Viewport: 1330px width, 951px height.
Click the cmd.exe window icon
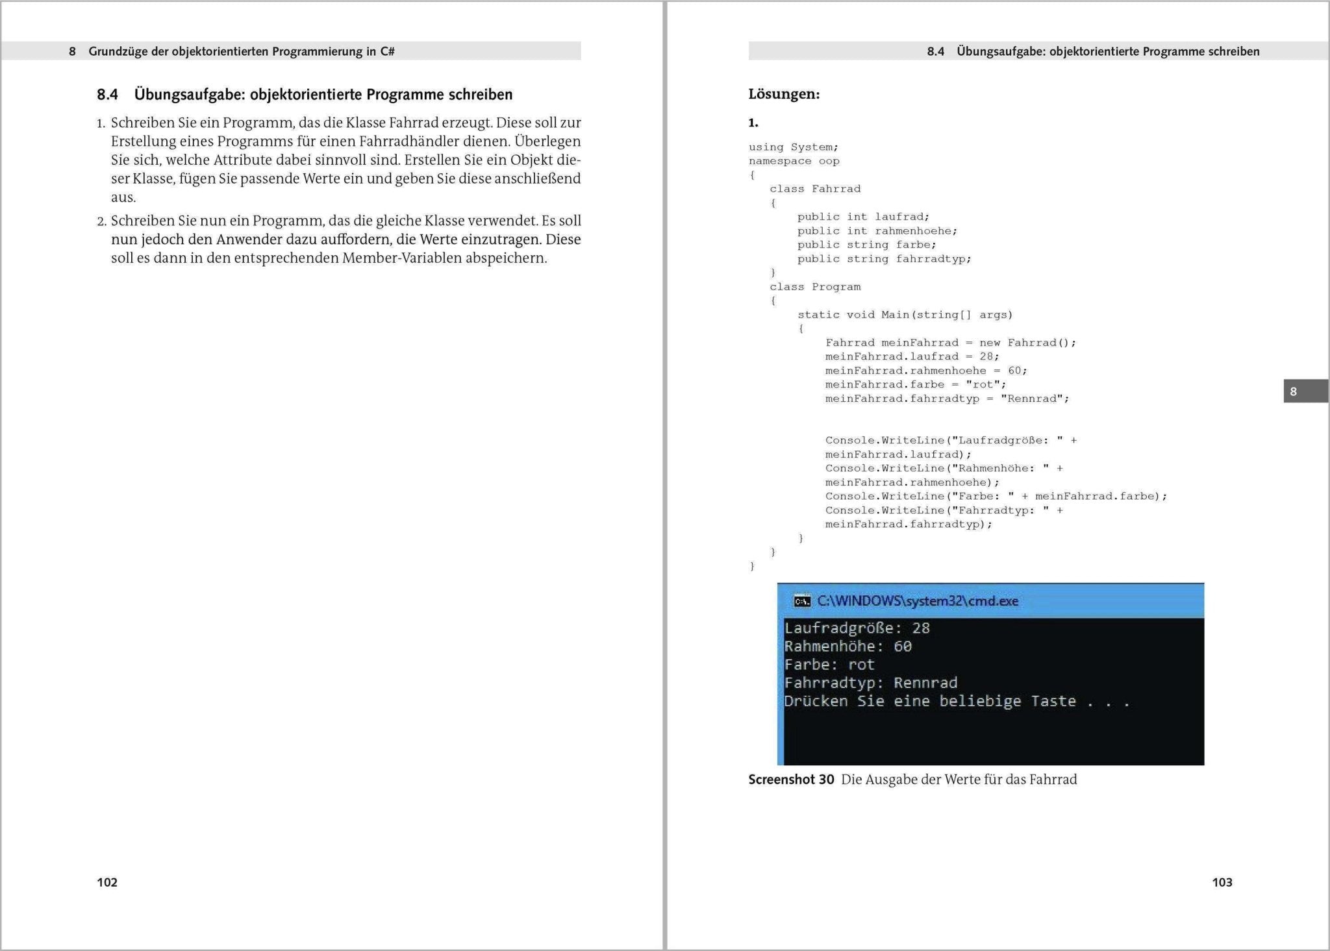tap(802, 601)
